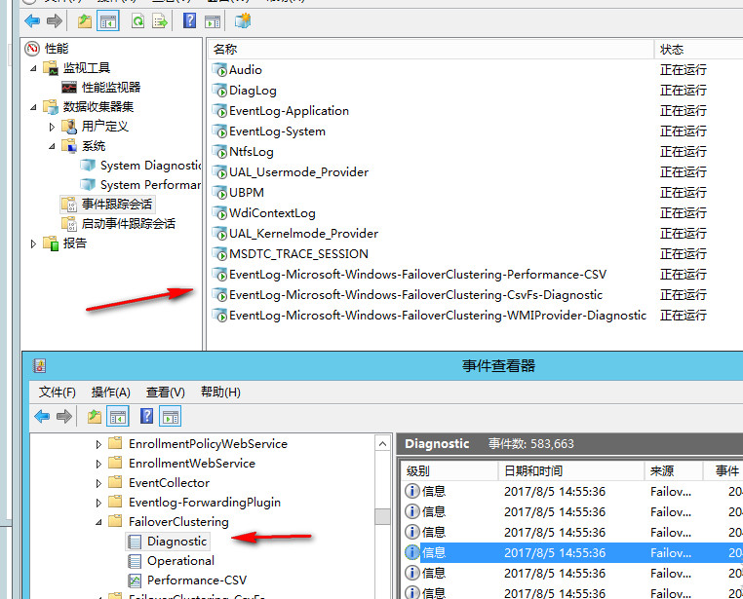743x599 pixels.
Task: Click the Performance-CSV log icon in tree
Action: [x=136, y=580]
